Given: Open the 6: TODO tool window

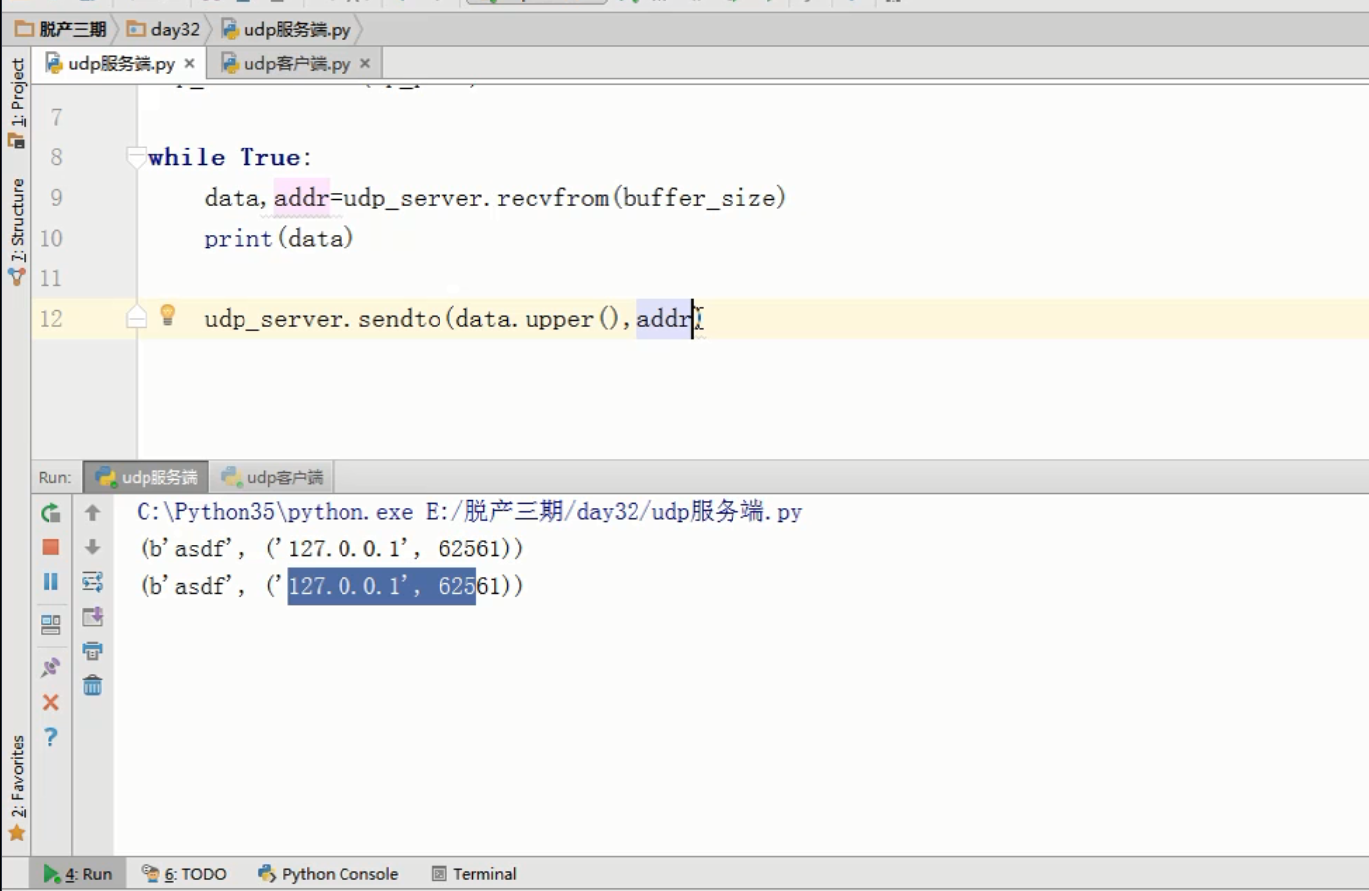Looking at the screenshot, I should coord(184,874).
